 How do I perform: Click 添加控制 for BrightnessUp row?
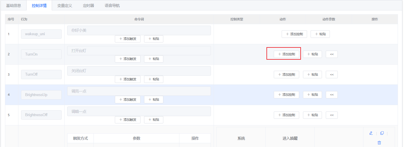point(286,95)
